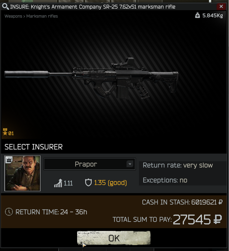
Task: Click the total sum 27545 amount
Action: pos(192,219)
